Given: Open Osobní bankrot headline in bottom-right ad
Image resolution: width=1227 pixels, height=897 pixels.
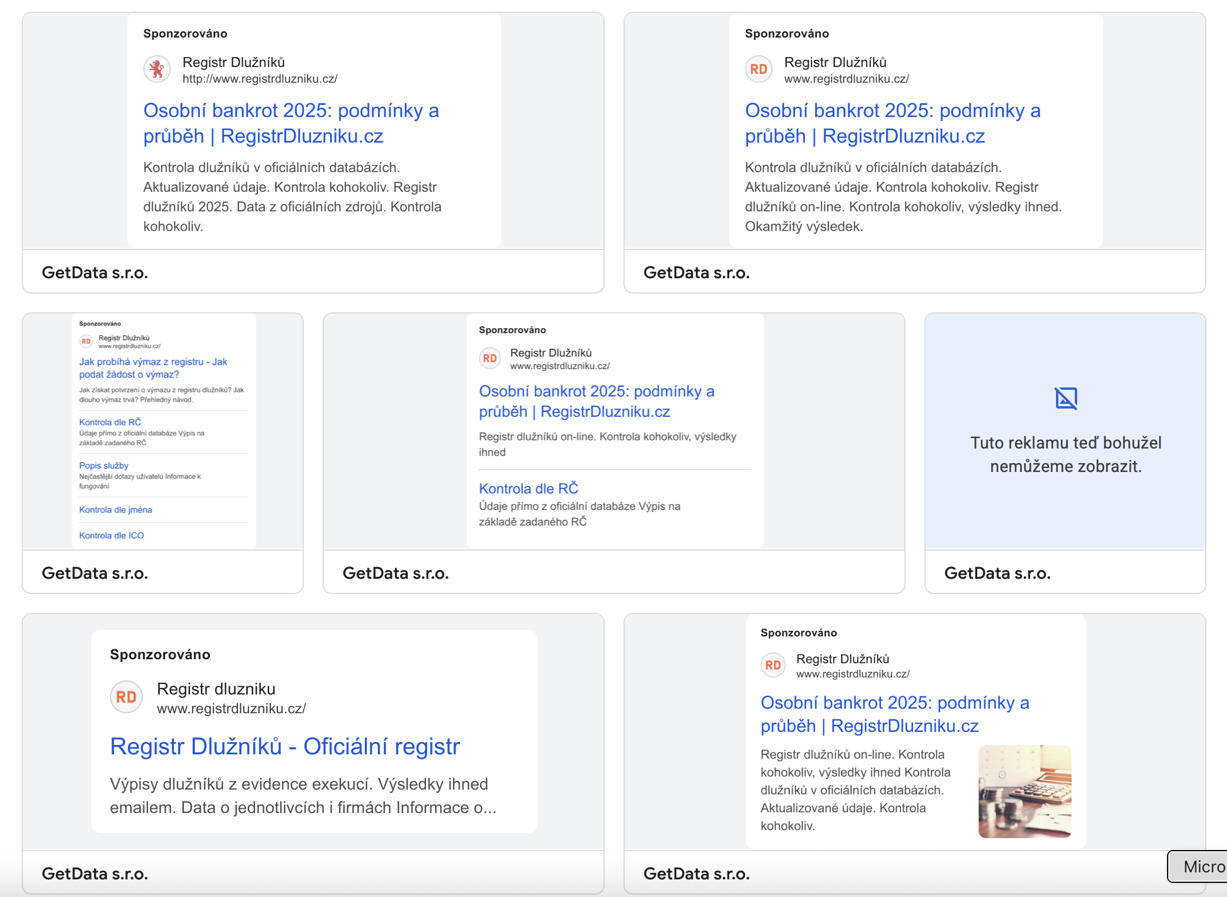Looking at the screenshot, I should tap(895, 714).
